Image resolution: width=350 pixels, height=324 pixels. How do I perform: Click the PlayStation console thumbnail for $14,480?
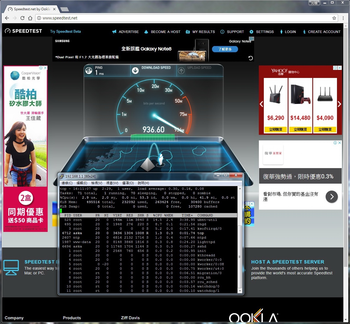point(300,94)
